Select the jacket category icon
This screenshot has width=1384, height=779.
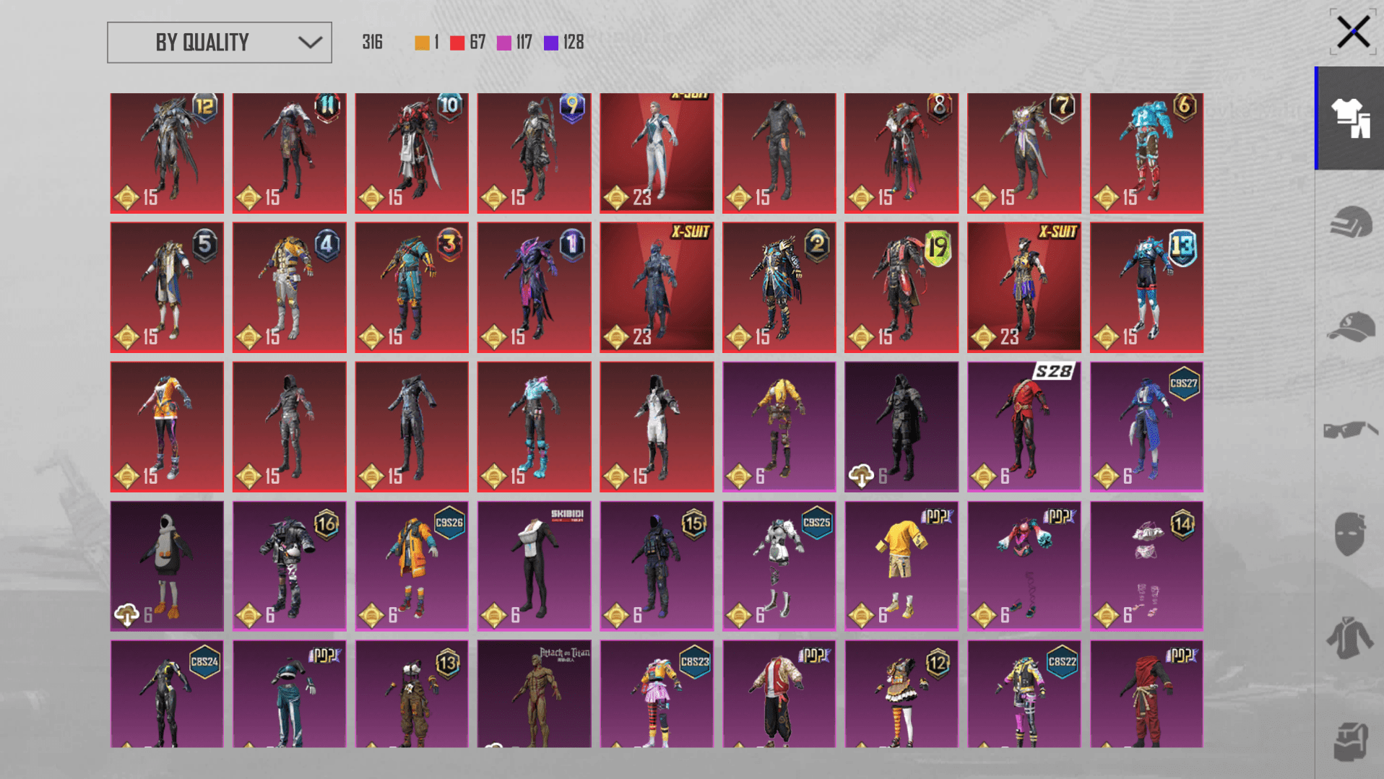point(1349,638)
